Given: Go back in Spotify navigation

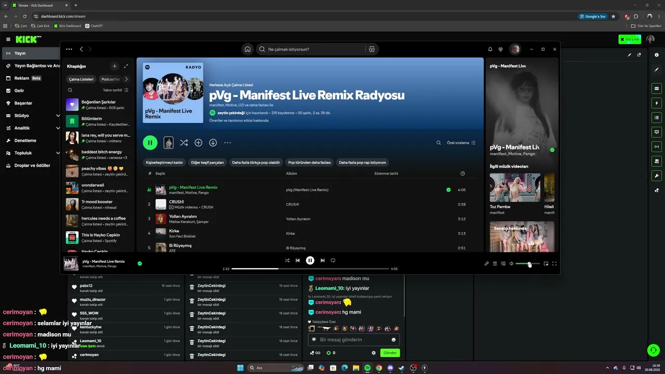Looking at the screenshot, I should point(82,49).
